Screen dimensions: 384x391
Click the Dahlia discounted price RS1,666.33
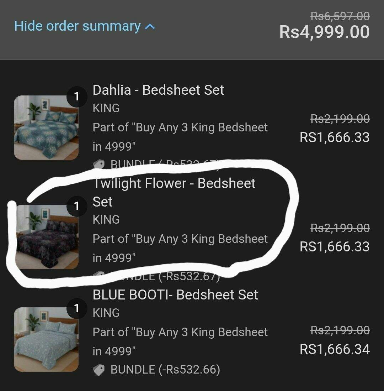click(x=335, y=137)
